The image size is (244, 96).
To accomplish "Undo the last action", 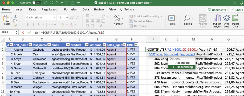I will tap(58, 3).
